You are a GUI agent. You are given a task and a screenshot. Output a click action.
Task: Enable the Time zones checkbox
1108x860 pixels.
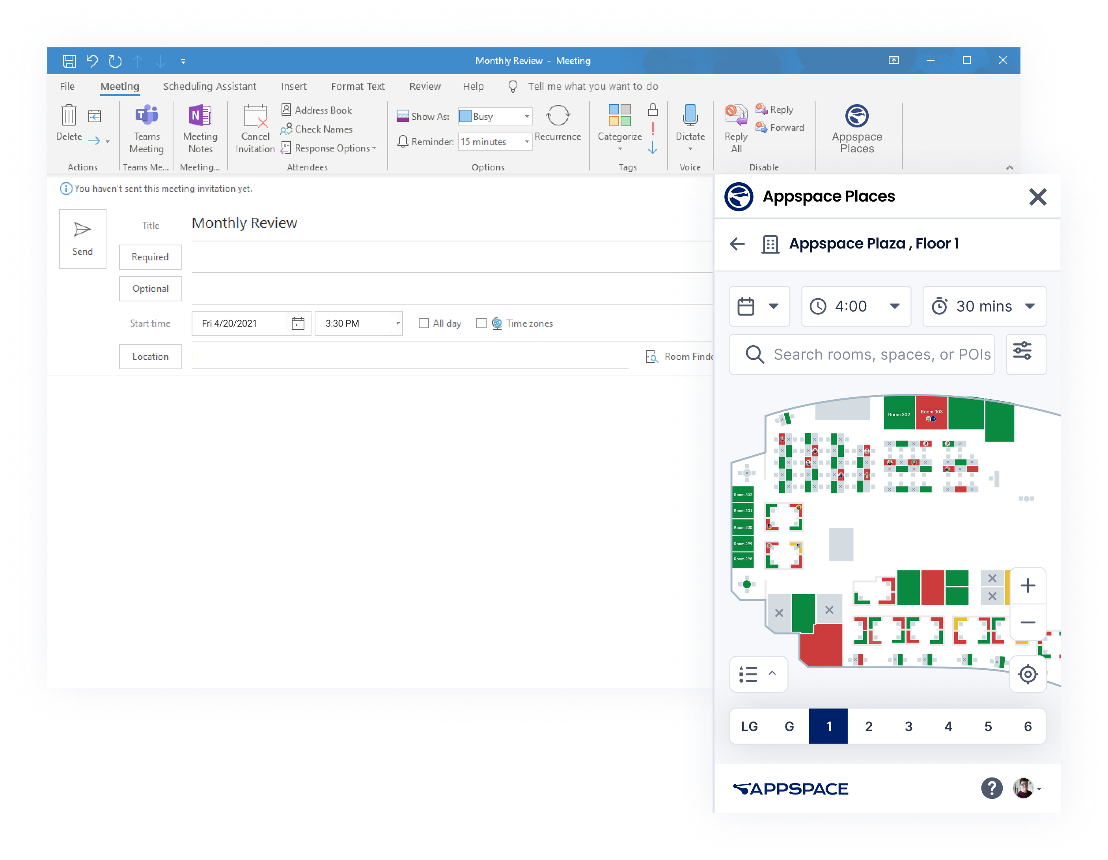click(481, 323)
